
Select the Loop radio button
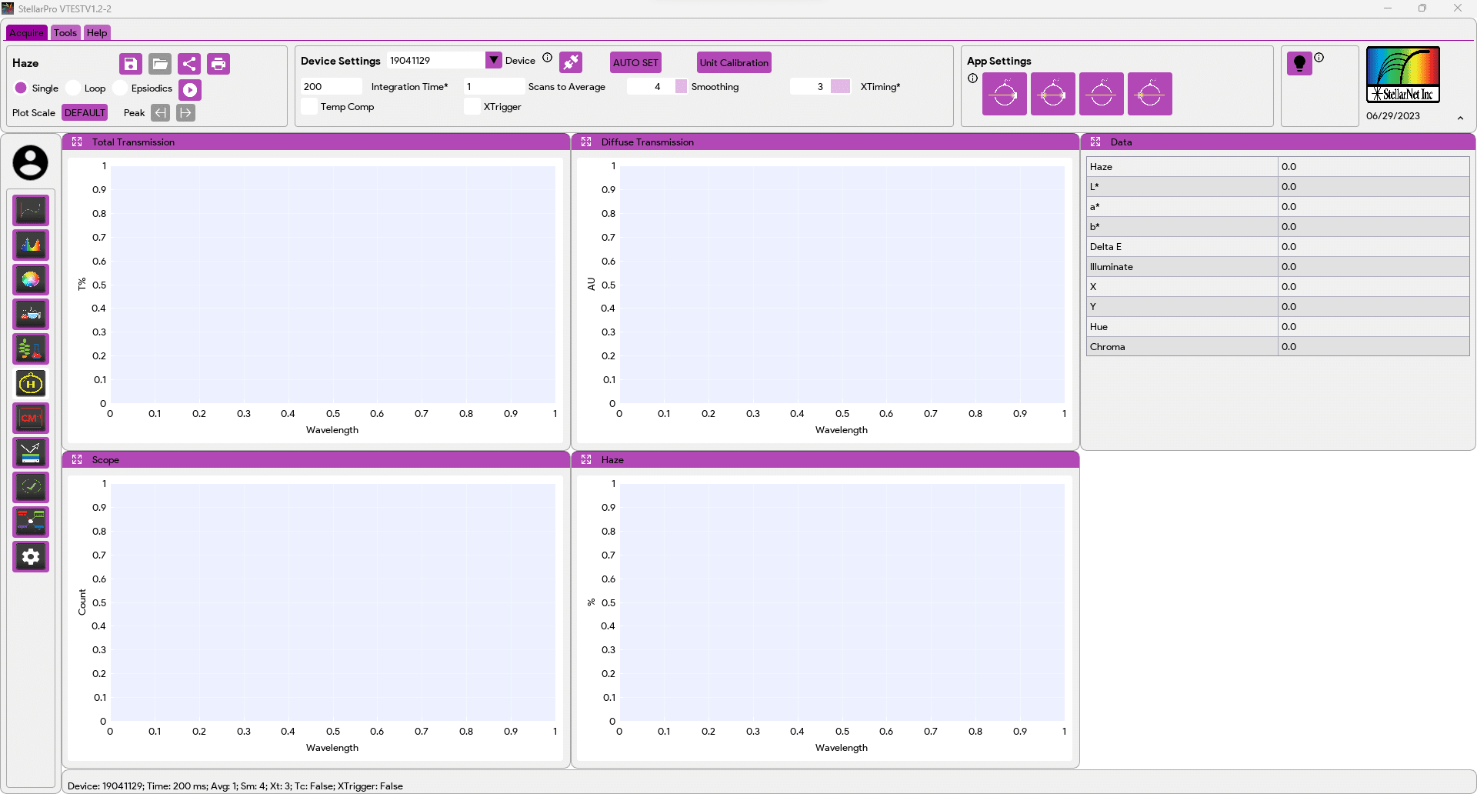pyautogui.click(x=74, y=88)
